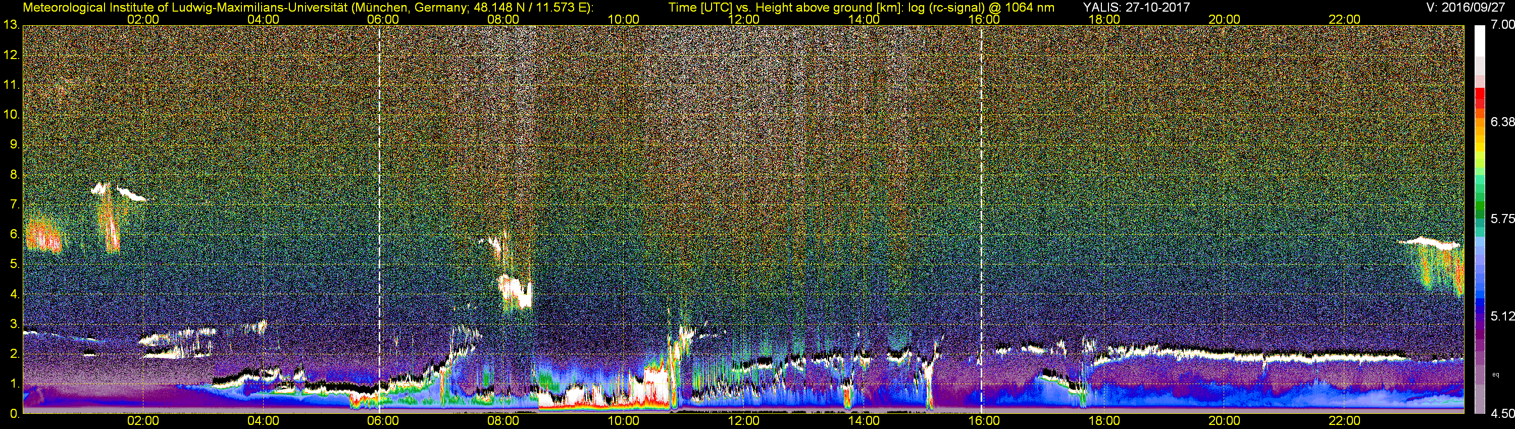
Task: Click the 3. km height axis label
Action: click(15, 325)
